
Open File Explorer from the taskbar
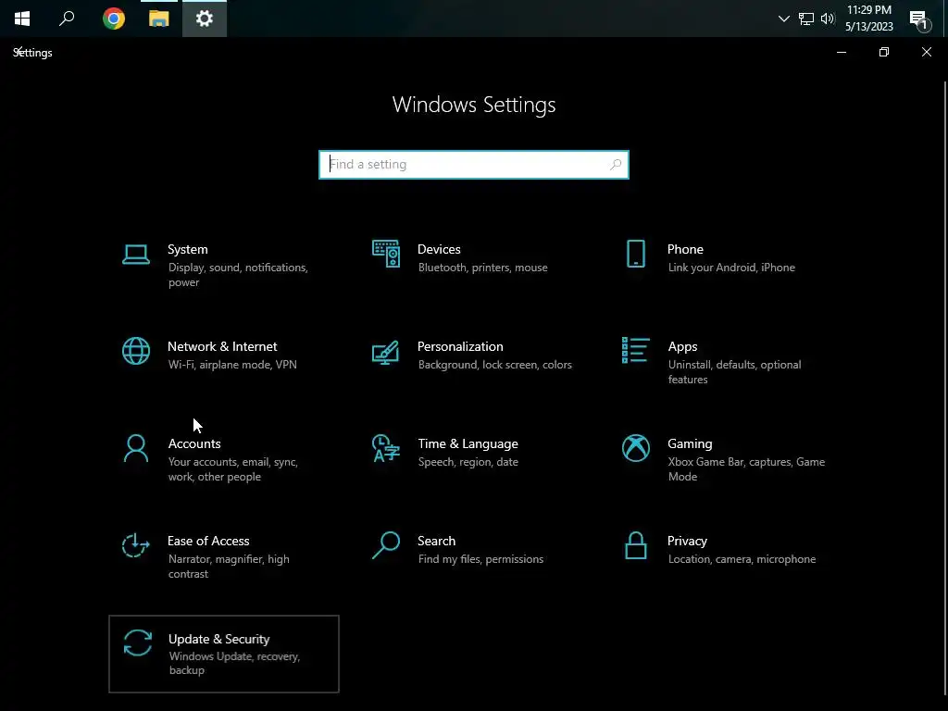(159, 19)
